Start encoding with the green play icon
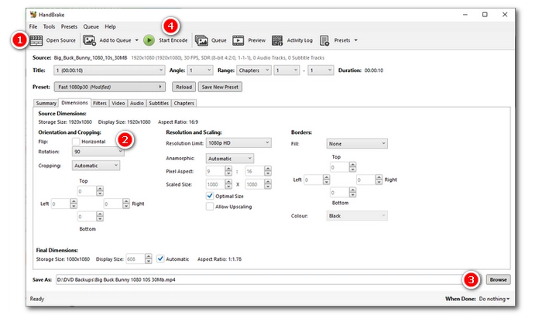This screenshot has height=315, width=542. (x=149, y=40)
